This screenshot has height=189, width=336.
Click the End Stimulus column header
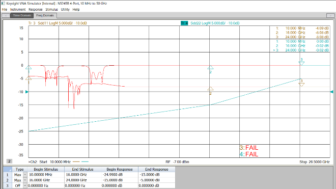(x=82, y=169)
